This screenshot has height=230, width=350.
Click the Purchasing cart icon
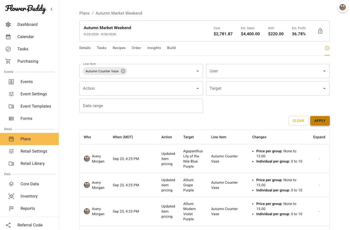coord(8,61)
